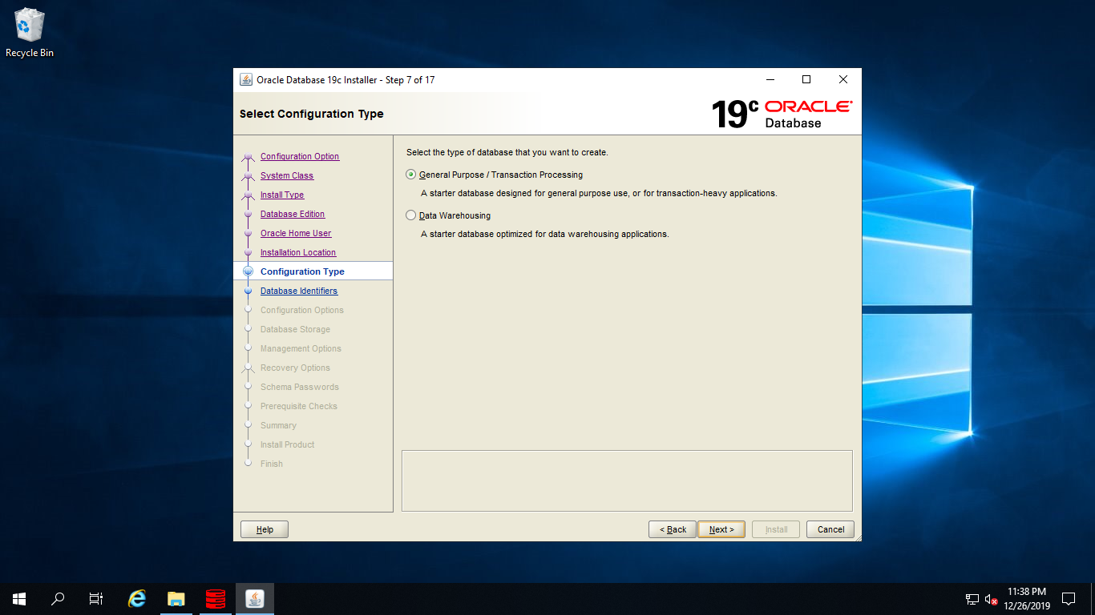Open File Explorer from the taskbar
This screenshot has width=1095, height=615.
(176, 598)
